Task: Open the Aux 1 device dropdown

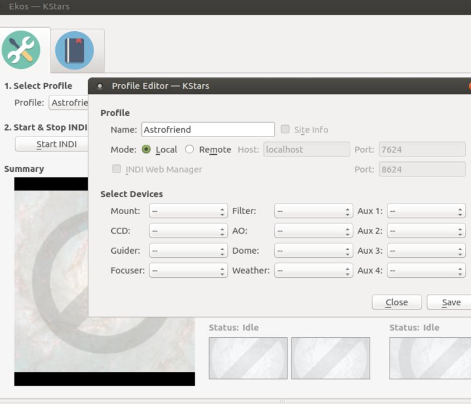Action: coord(426,211)
